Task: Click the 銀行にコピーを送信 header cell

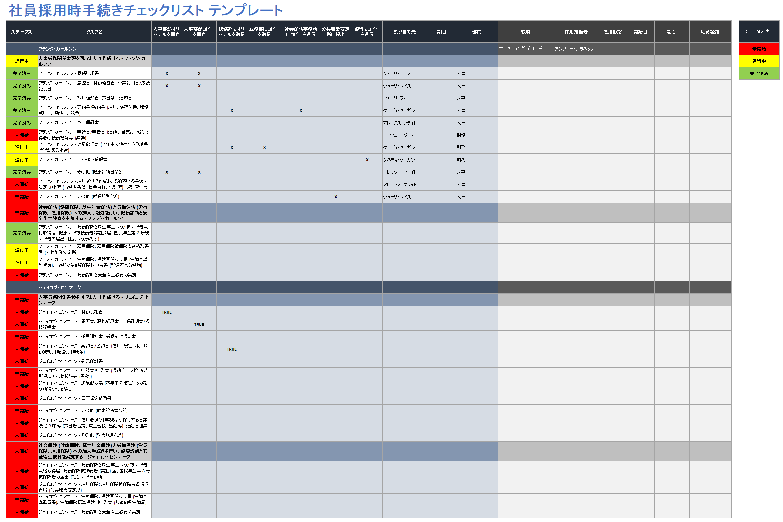Action: coord(367,32)
